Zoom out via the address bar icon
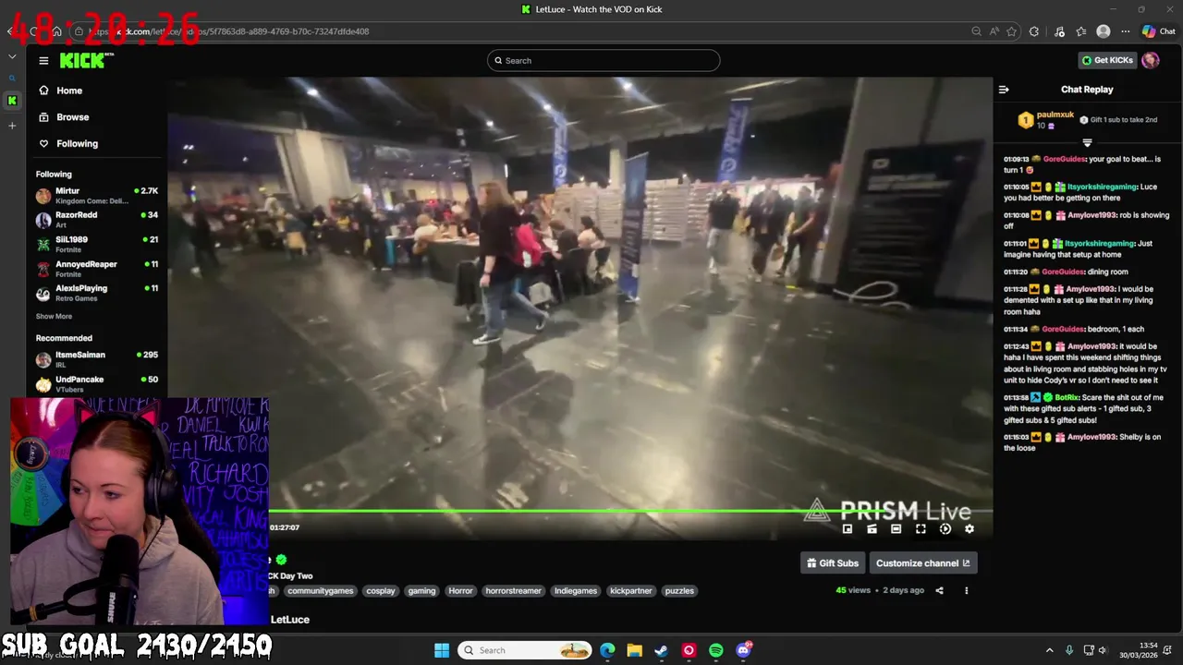Viewport: 1183px width, 665px height. [x=976, y=31]
